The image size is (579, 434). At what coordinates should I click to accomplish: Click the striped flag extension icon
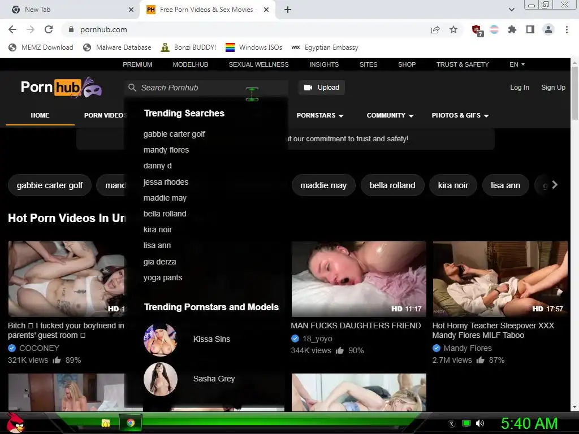tap(494, 29)
